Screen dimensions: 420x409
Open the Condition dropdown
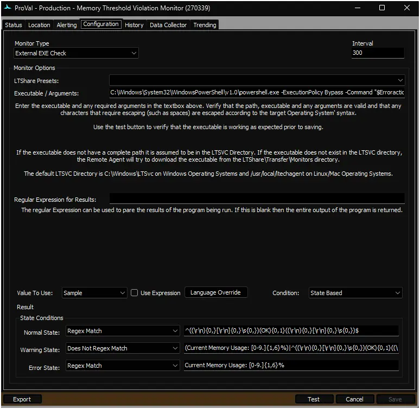(355, 293)
